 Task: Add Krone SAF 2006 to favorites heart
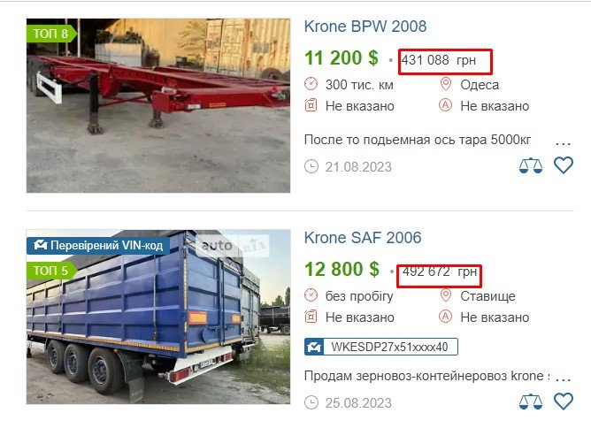click(x=564, y=401)
